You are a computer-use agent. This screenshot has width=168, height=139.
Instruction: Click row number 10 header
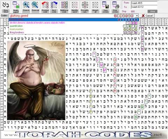pos(2,75)
